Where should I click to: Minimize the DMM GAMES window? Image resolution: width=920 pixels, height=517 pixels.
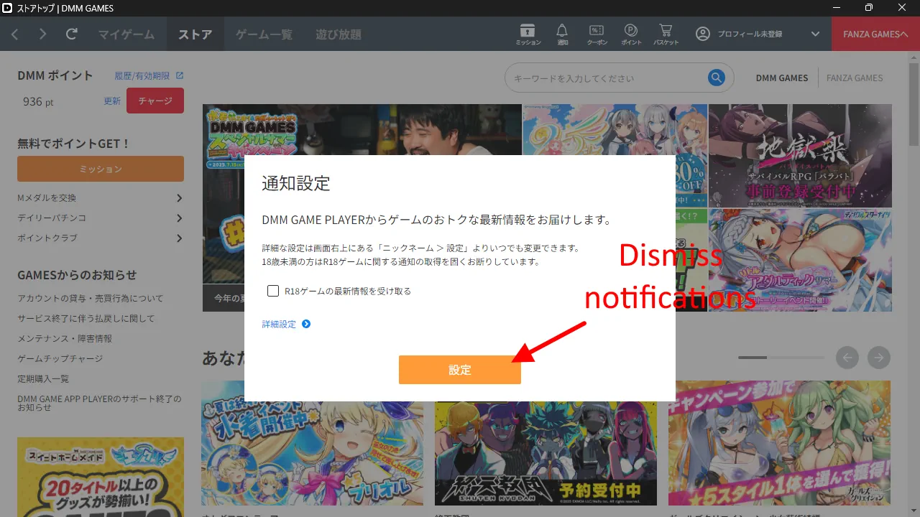[835, 8]
